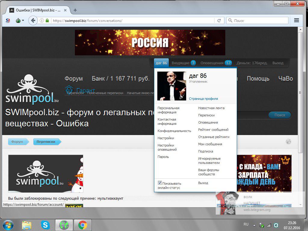This screenshot has height=231, width=308.
Task: Show hidden tray icons arrow
Action: point(254,225)
